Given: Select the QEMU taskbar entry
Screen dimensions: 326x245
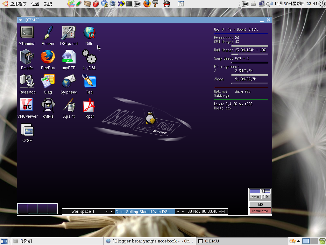Looking at the screenshot, I should pyautogui.click(x=242, y=241).
